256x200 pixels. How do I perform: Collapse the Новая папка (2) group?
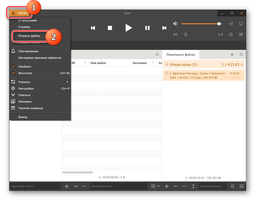[242, 65]
